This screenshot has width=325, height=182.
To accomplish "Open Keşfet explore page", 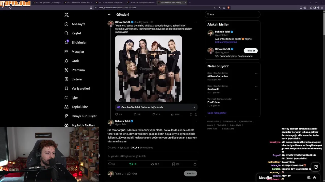I will tap(73, 33).
